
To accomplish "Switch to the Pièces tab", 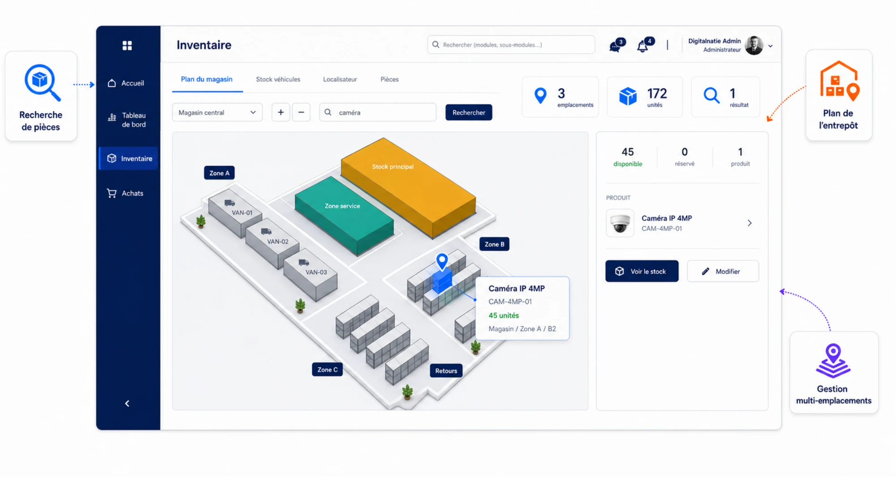I will [x=390, y=79].
